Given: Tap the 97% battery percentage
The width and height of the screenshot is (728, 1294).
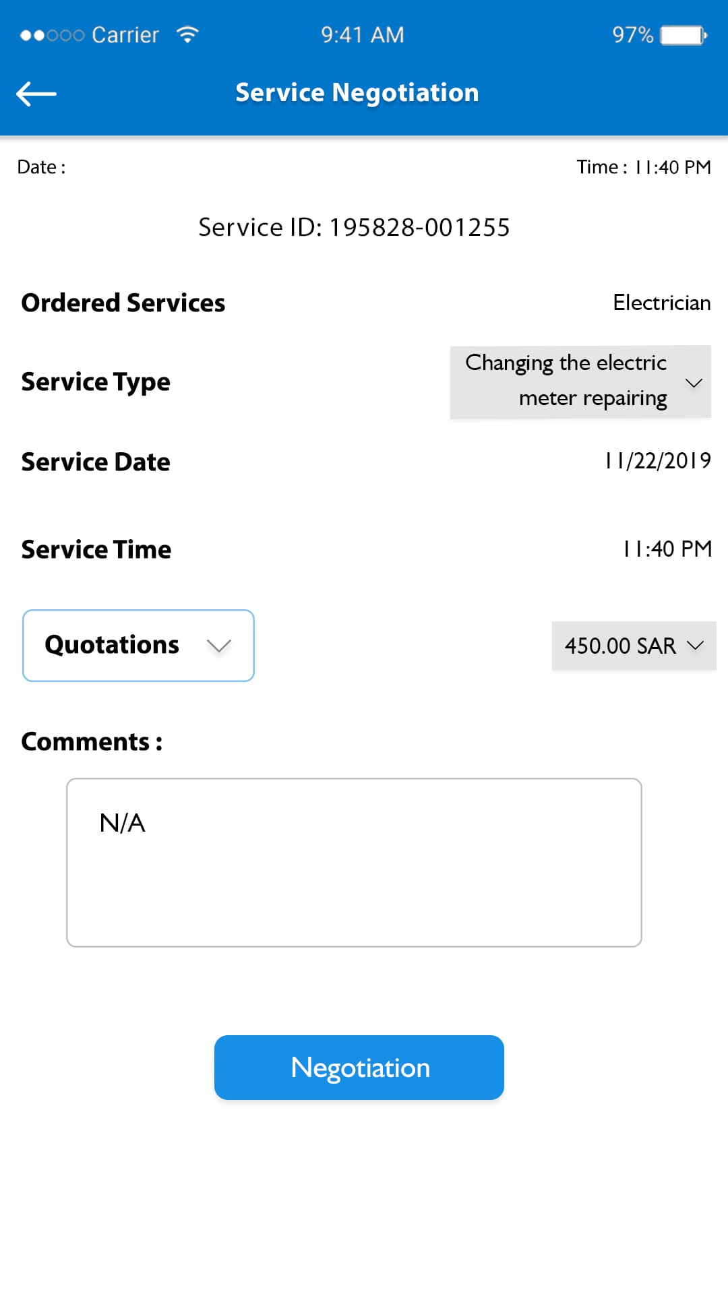Looking at the screenshot, I should (632, 35).
